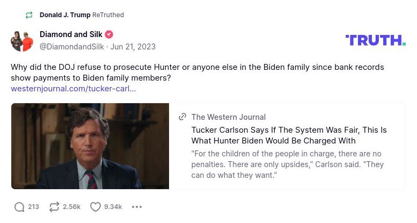Open the Jun 21, 2023 timestamp
The image size is (417, 223).
click(x=133, y=47)
